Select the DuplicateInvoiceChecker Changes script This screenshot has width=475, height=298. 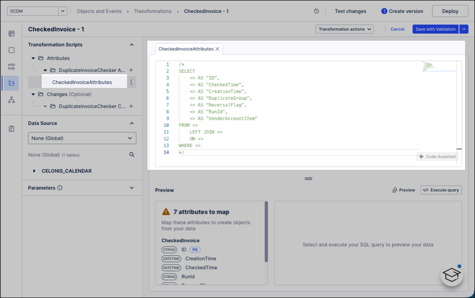pyautogui.click(x=83, y=106)
